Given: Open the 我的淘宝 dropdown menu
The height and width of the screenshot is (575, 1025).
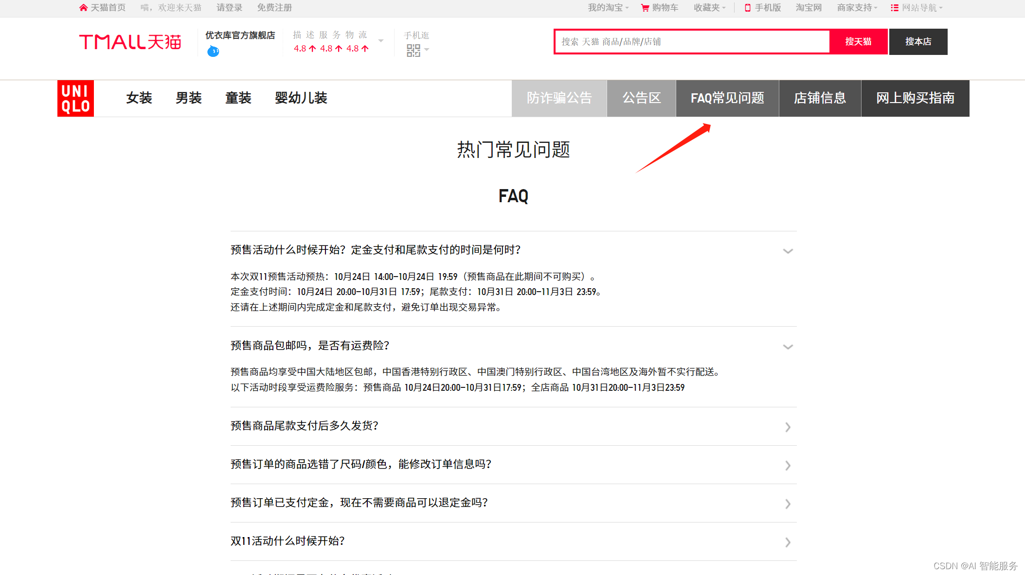Looking at the screenshot, I should point(608,8).
